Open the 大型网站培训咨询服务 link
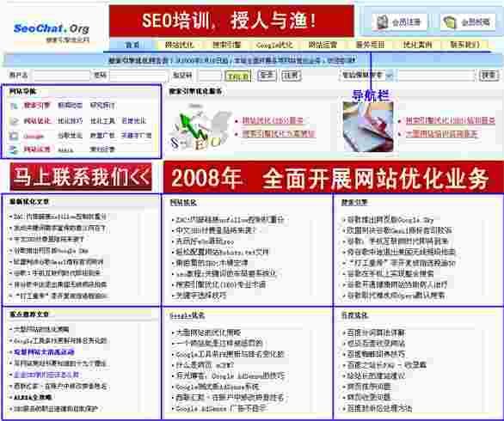This screenshot has width=504, height=421. 441,133
